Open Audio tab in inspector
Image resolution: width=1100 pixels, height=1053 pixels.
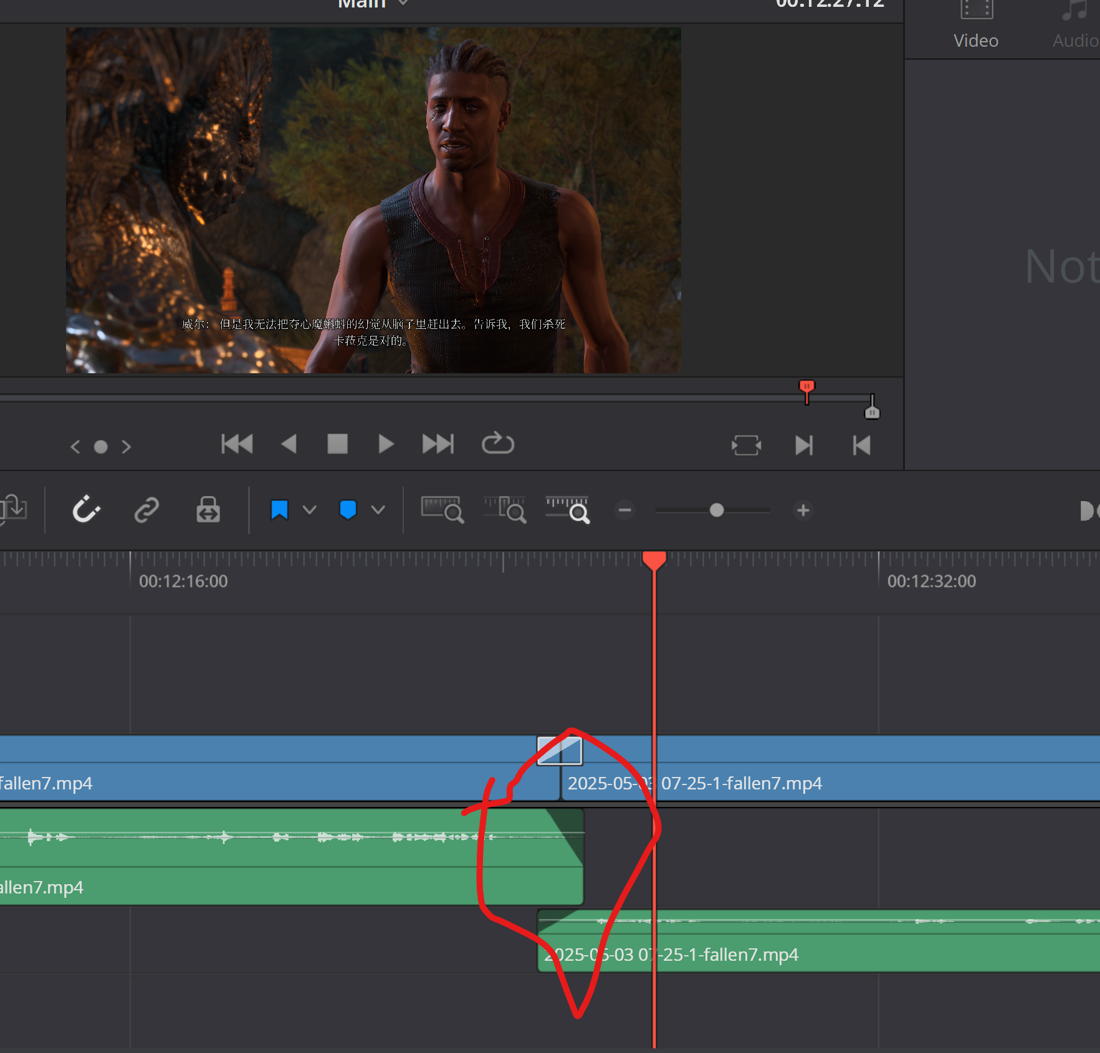(x=1075, y=25)
